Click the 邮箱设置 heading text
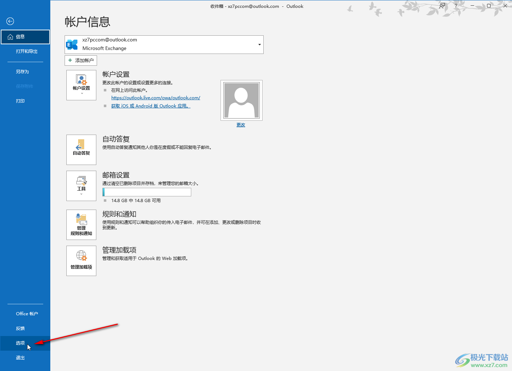 (x=116, y=175)
